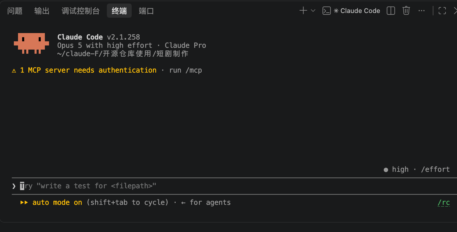This screenshot has height=232, width=457.
Task: Maximize the panel size
Action: [x=442, y=11]
